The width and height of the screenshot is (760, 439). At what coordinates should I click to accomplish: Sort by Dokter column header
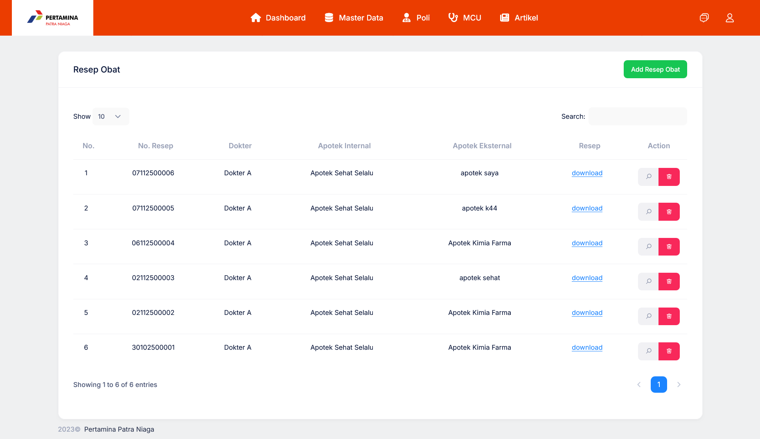coord(240,146)
